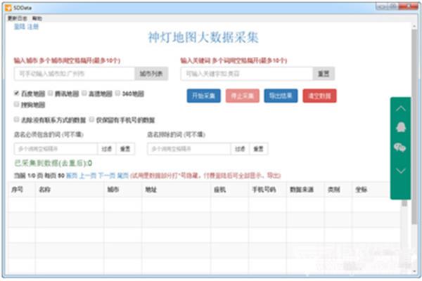
Task: Click the 序号 column header
Action: tap(22, 190)
